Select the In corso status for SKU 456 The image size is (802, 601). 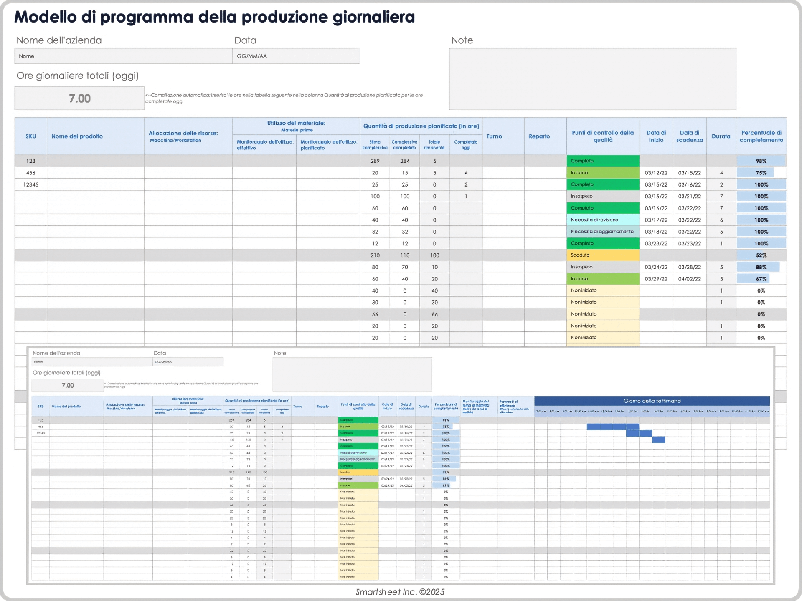[603, 172]
